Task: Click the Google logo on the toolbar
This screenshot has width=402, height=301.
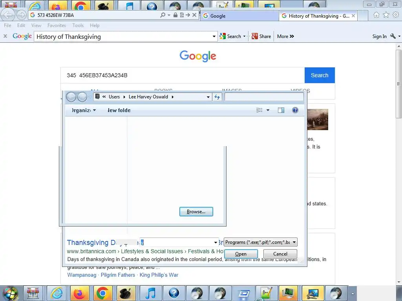Action: (x=22, y=36)
